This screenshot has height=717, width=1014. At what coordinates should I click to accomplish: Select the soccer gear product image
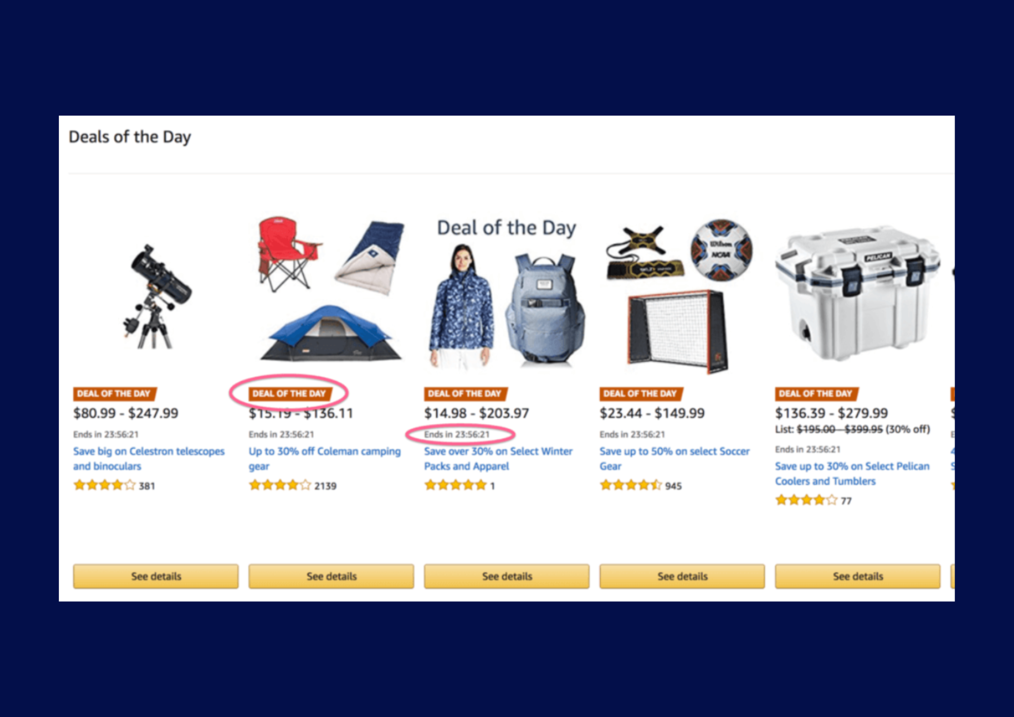click(679, 296)
